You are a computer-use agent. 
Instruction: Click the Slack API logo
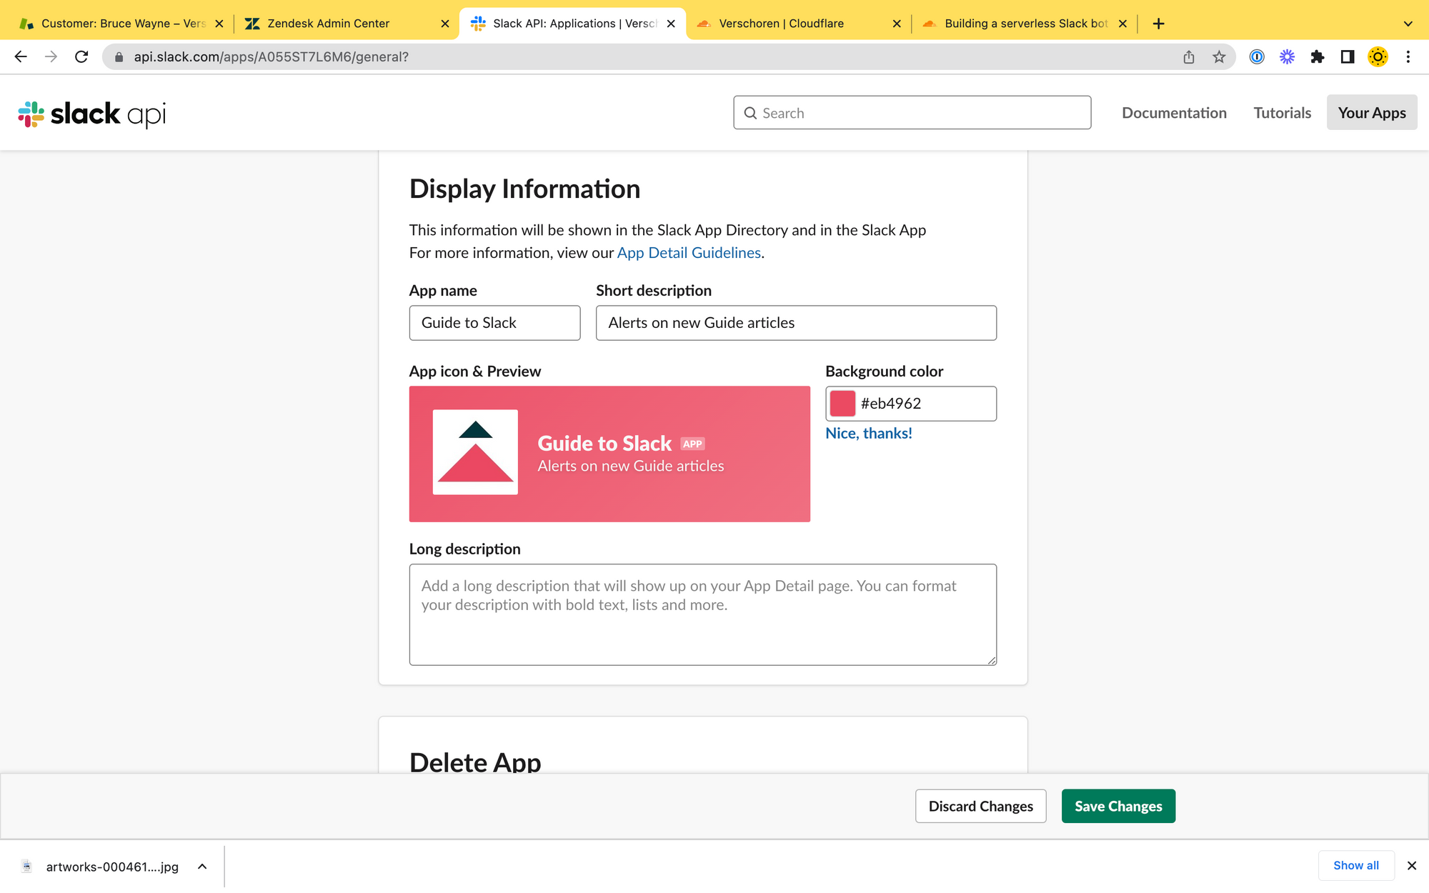click(x=91, y=114)
